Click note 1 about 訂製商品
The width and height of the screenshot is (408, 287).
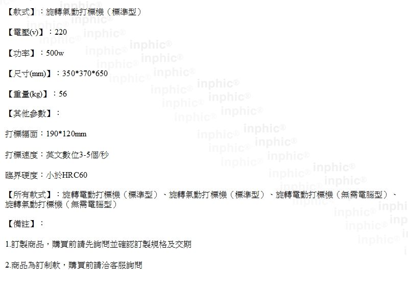pyautogui.click(x=99, y=244)
